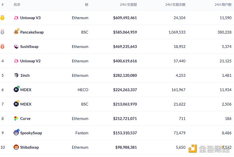Sort by the 24H交易量 column header
The height and width of the screenshot is (157, 234).
[128, 5]
